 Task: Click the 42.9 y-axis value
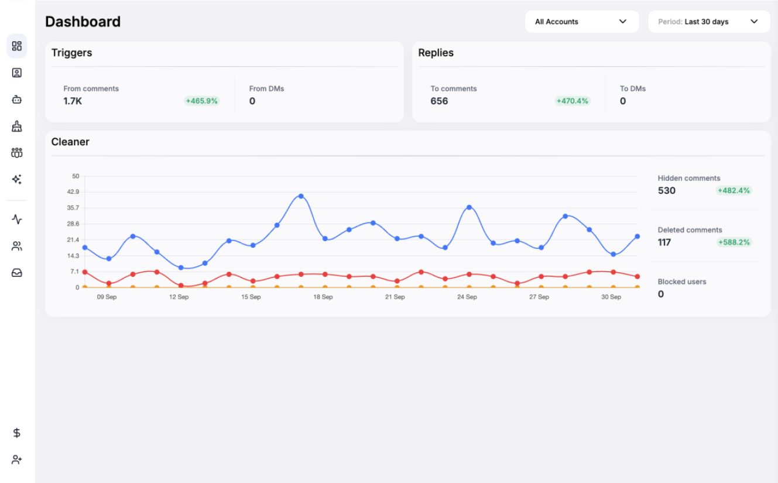tap(73, 192)
